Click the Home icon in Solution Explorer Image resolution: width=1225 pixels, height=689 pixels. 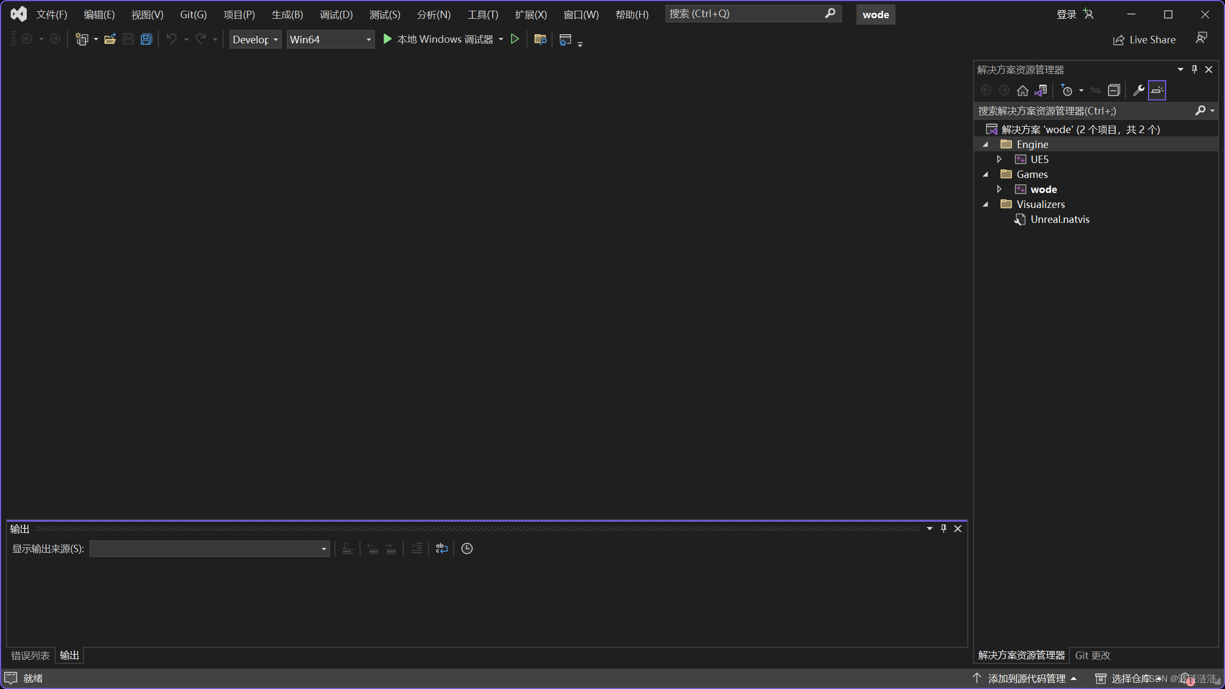pos(1022,90)
